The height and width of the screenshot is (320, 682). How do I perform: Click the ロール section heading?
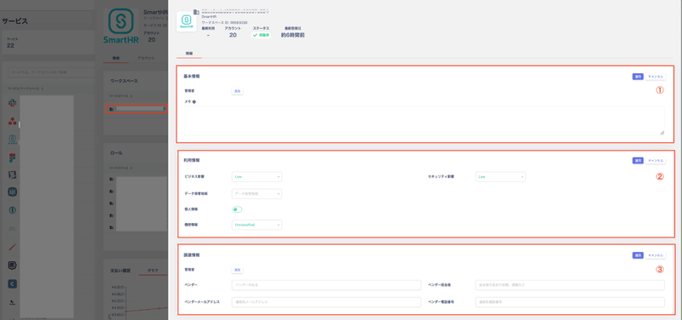[116, 153]
